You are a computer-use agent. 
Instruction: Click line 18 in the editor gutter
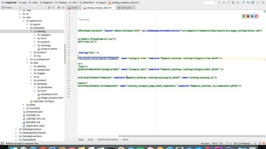point(69,58)
